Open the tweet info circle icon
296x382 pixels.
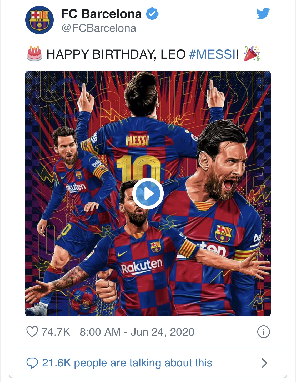263,332
